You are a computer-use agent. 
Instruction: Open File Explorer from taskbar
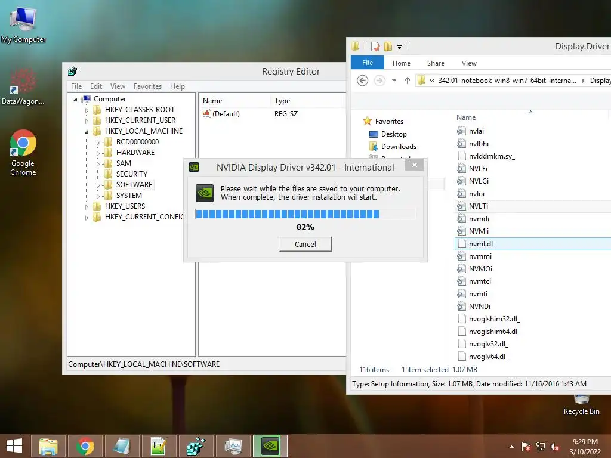click(48, 446)
